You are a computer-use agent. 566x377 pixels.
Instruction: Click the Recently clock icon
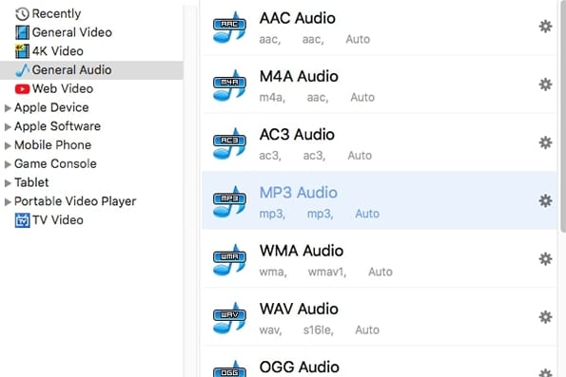click(x=22, y=14)
